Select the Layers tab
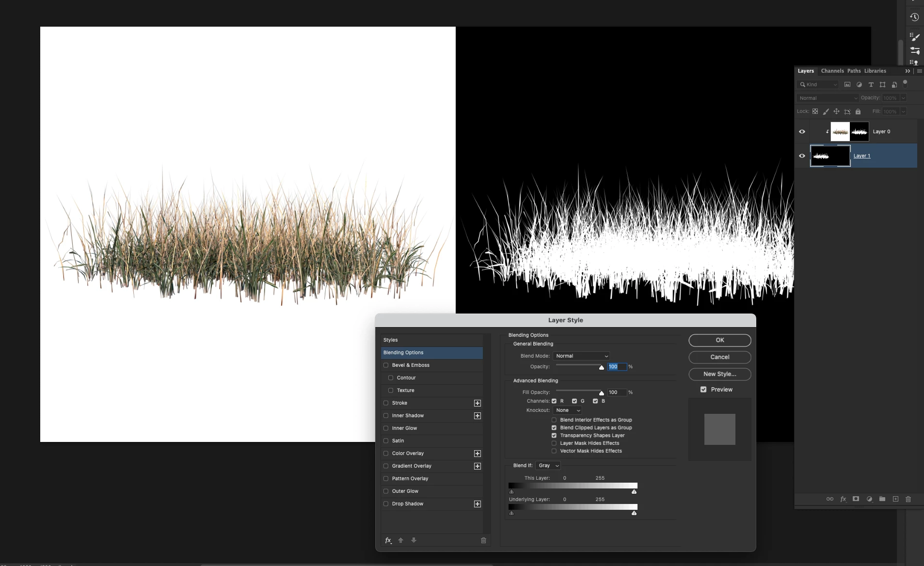924x566 pixels. coord(806,71)
